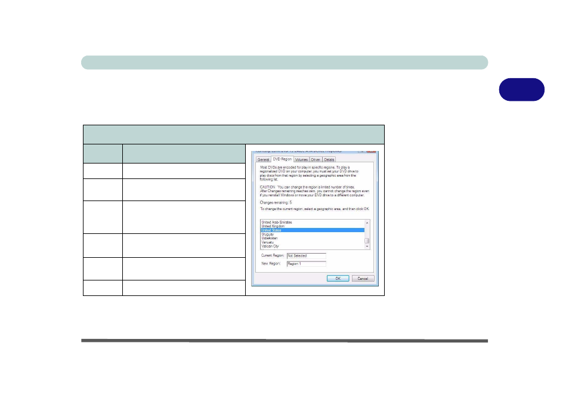Click the country list scrollbar thumb

367,240
